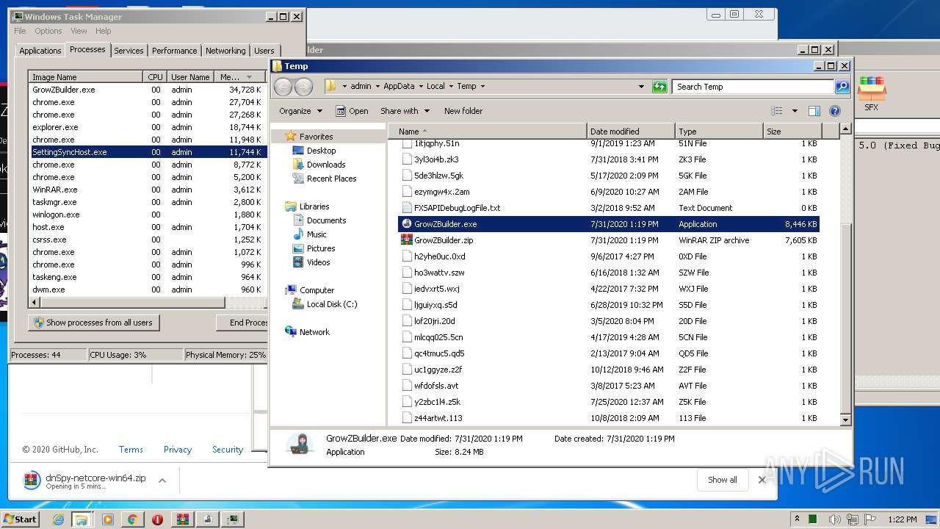940x529 pixels.
Task: Open the View menu in Task Manager
Action: (79, 31)
